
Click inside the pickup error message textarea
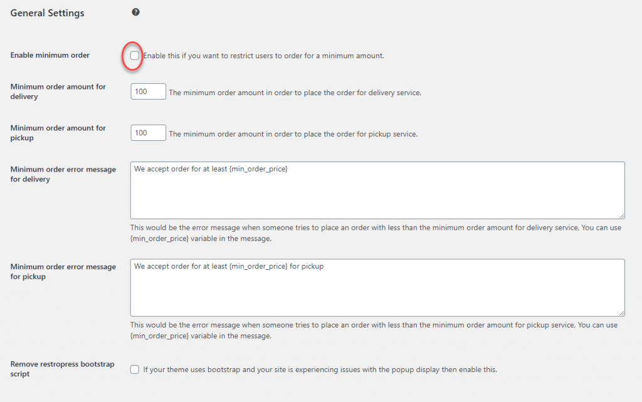point(377,288)
